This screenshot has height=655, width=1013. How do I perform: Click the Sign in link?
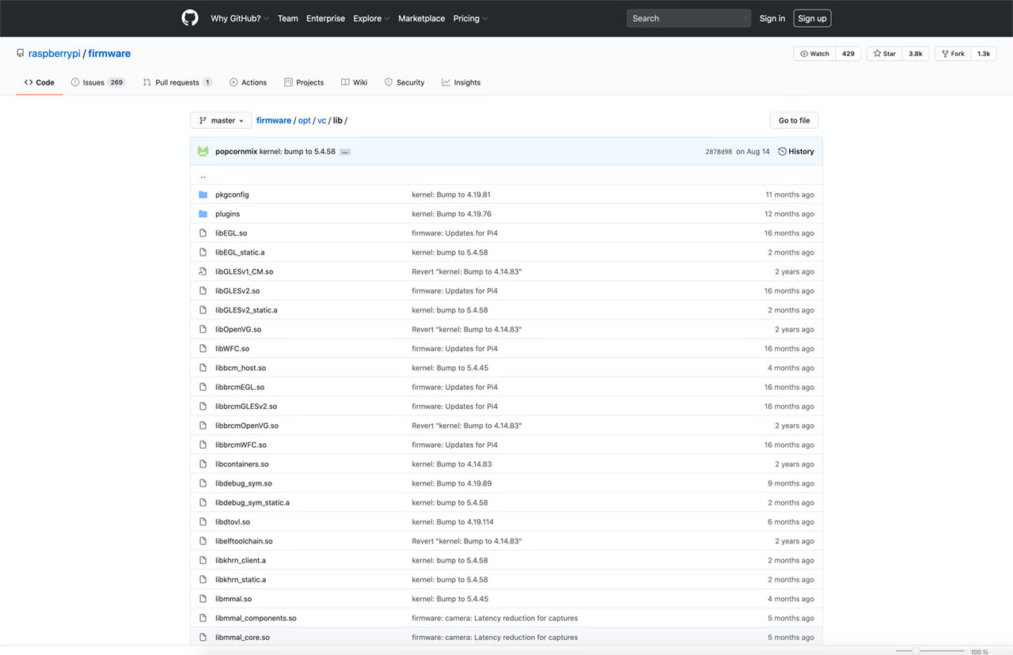pos(772,18)
